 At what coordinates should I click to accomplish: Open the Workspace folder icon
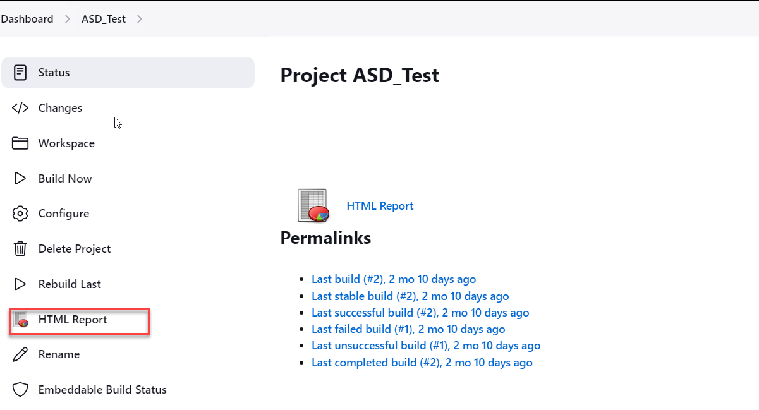tap(20, 143)
